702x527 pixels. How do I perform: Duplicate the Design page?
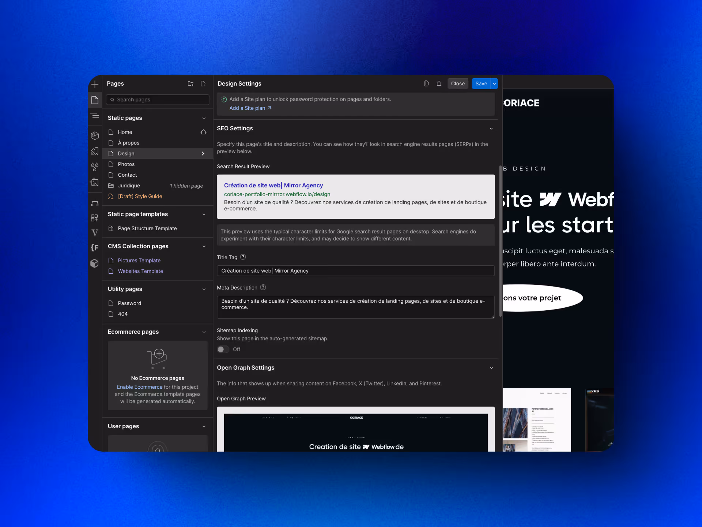[426, 83]
